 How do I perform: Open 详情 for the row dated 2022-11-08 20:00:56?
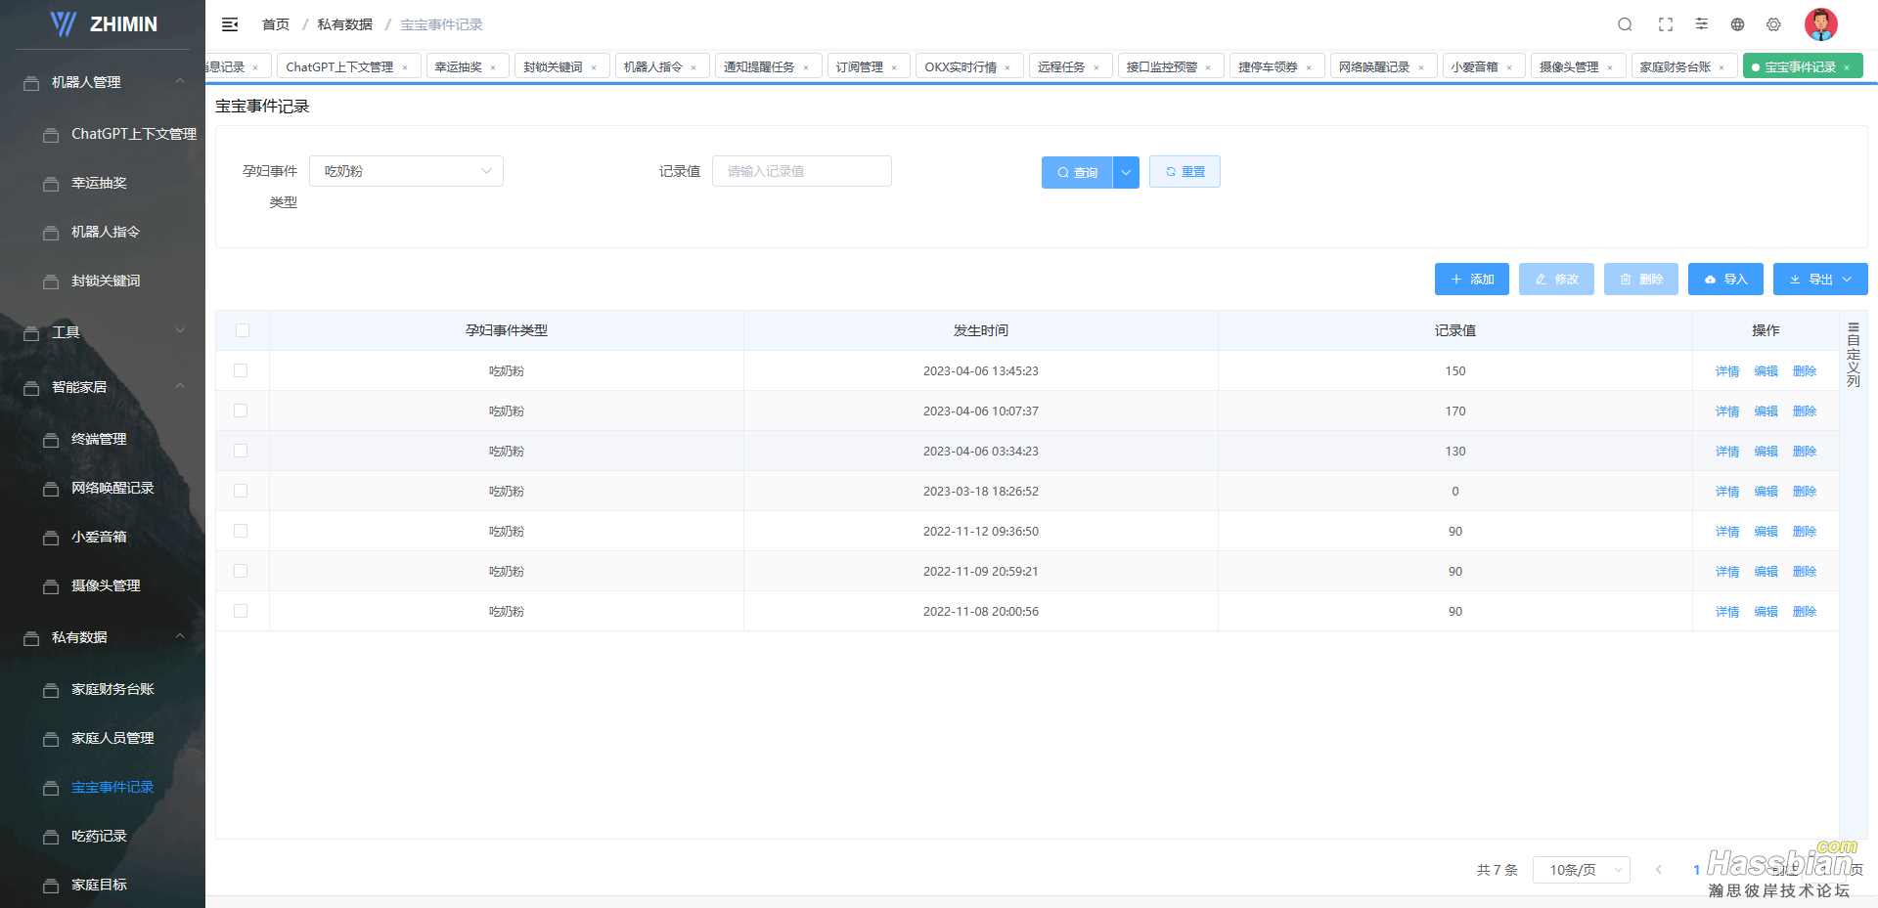1727,612
